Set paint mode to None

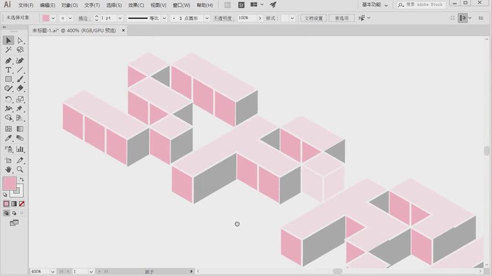[22, 204]
